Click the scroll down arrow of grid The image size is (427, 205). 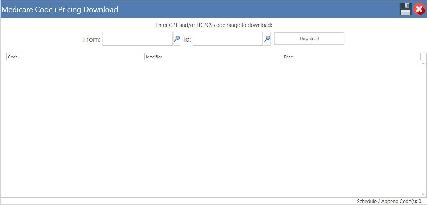pos(423,194)
